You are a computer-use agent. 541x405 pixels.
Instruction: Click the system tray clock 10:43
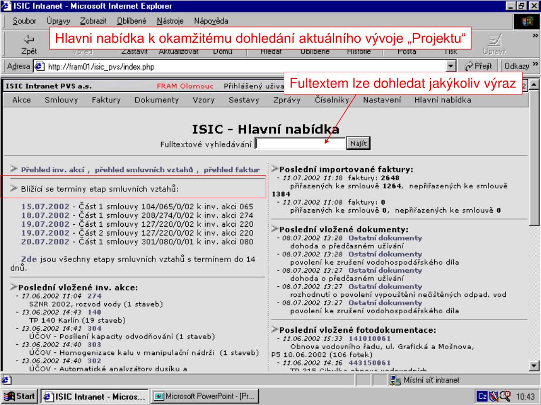[x=525, y=397]
